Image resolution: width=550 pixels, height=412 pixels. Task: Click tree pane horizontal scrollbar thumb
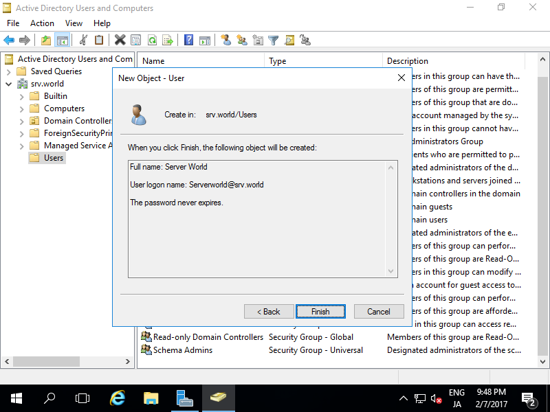pyautogui.click(x=46, y=361)
